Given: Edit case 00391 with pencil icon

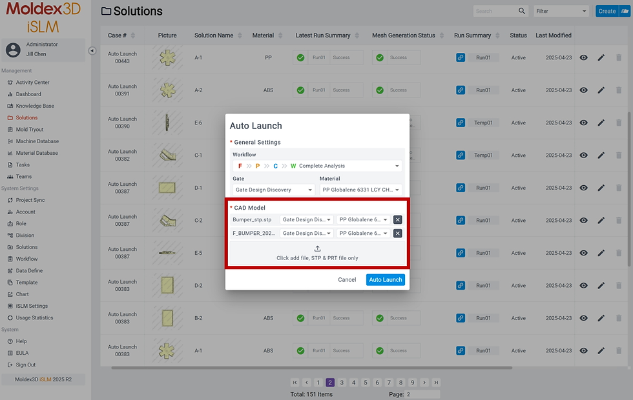Looking at the screenshot, I should 601,90.
